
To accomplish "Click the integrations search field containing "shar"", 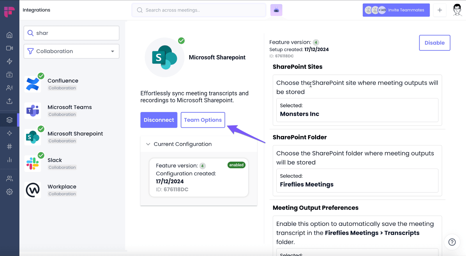I will (x=71, y=33).
